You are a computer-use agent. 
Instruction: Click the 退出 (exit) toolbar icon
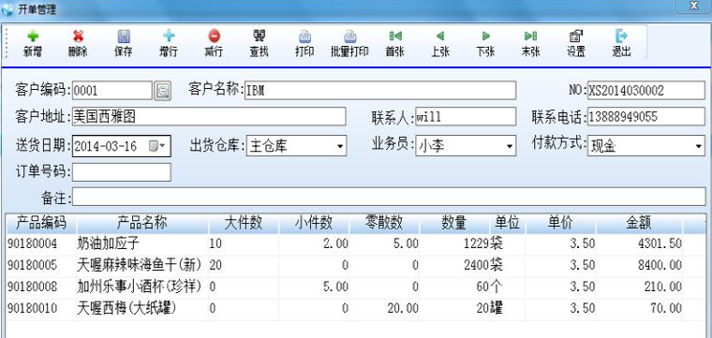pos(621,37)
